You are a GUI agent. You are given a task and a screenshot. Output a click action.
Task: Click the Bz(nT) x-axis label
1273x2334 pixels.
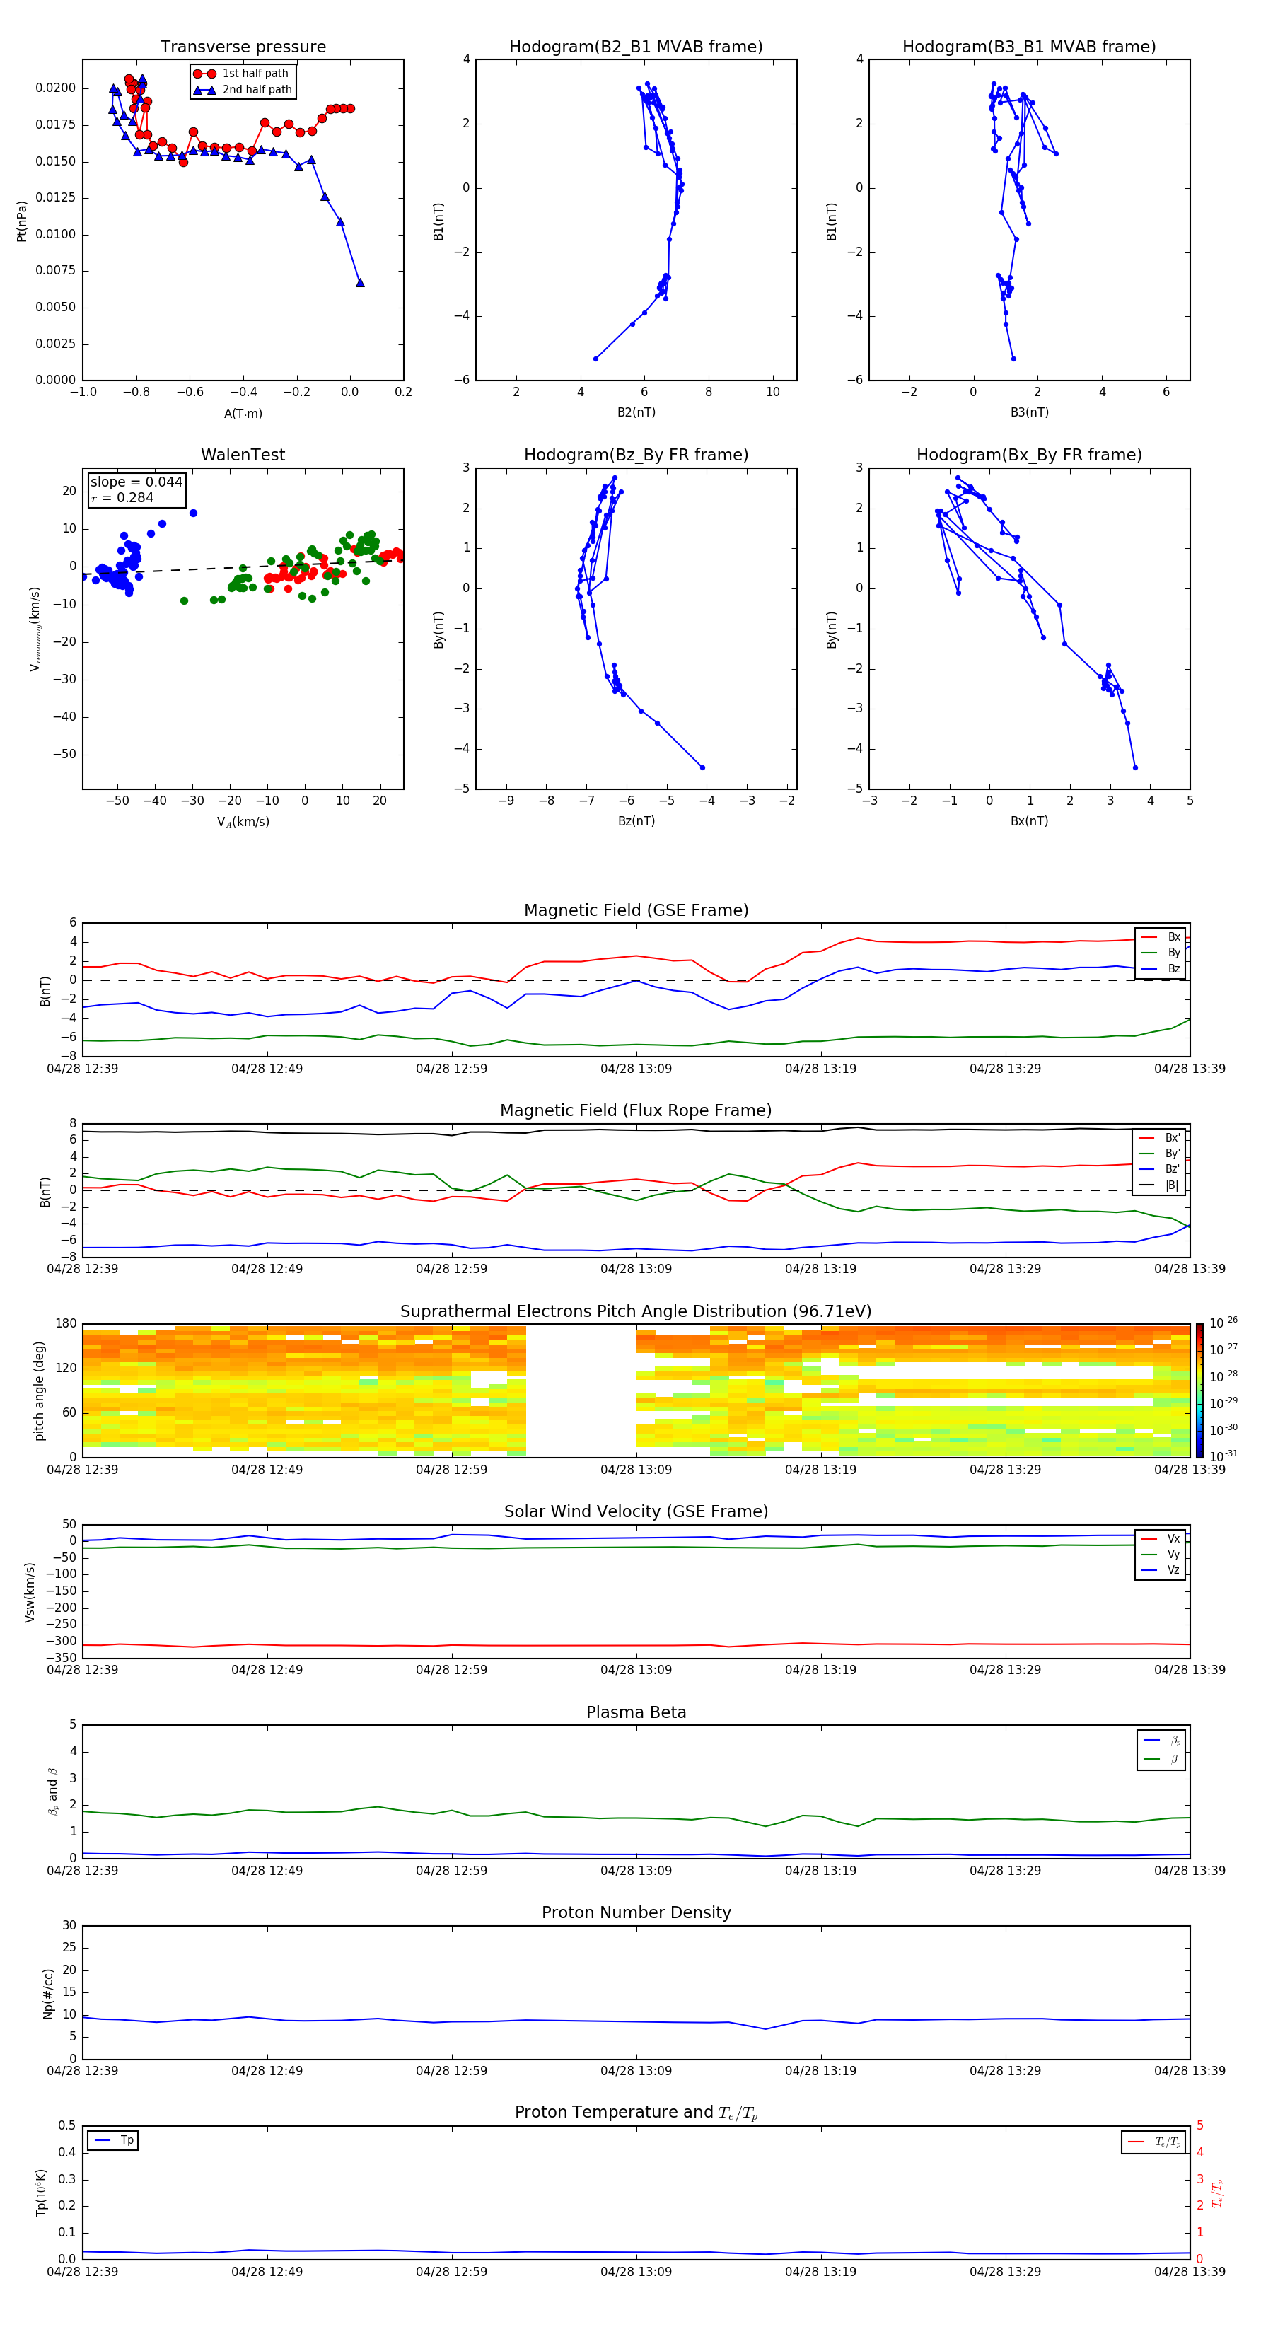(x=636, y=822)
